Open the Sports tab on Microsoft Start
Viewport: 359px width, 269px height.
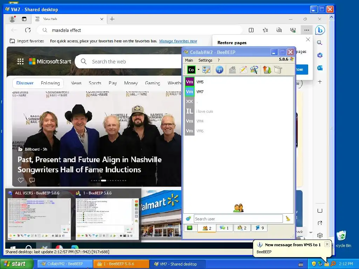95,83
